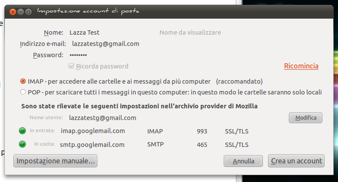338x182 pixels.
Task: Click the Annulla button
Action: (x=243, y=161)
